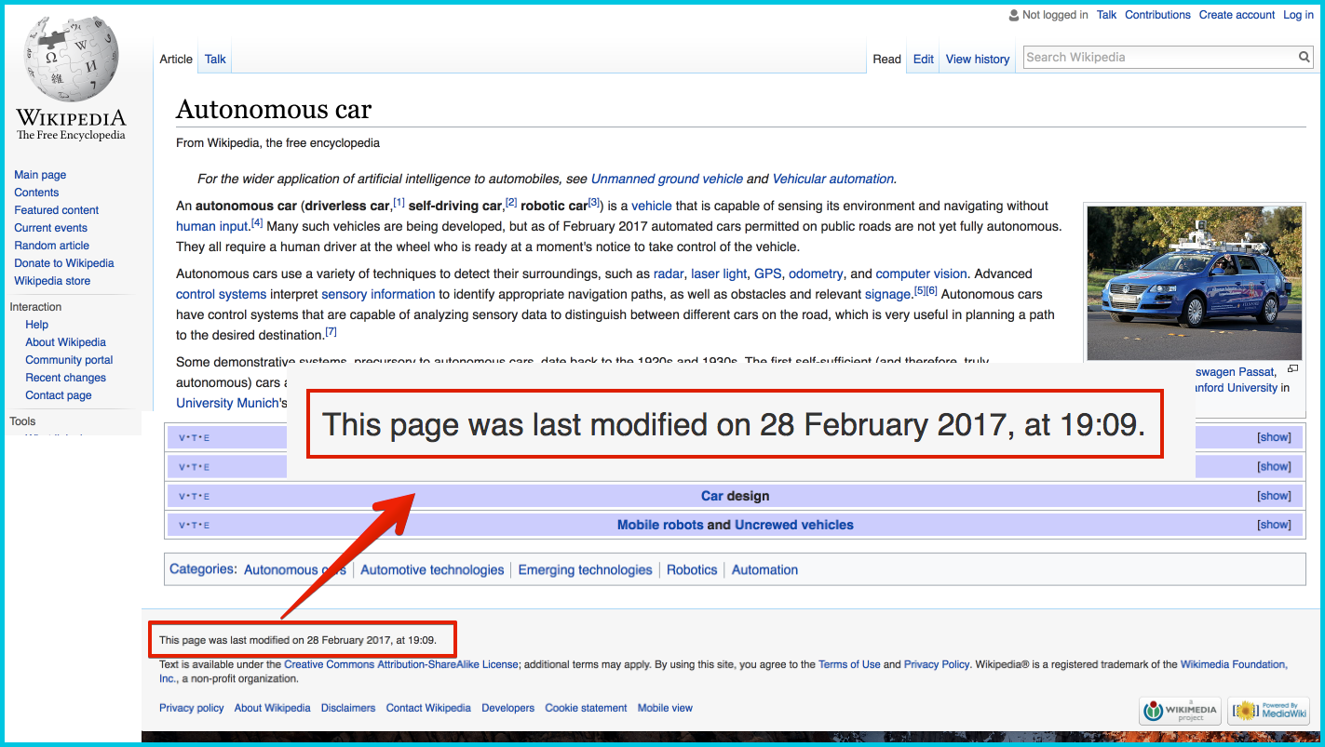This screenshot has width=1325, height=747.
Task: Open the Edit tab
Action: tap(923, 59)
